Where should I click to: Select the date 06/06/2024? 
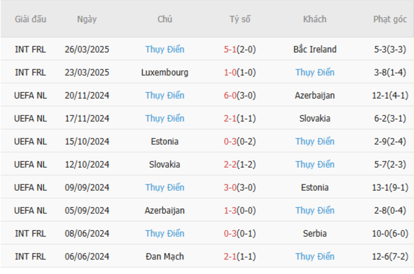click(87, 257)
